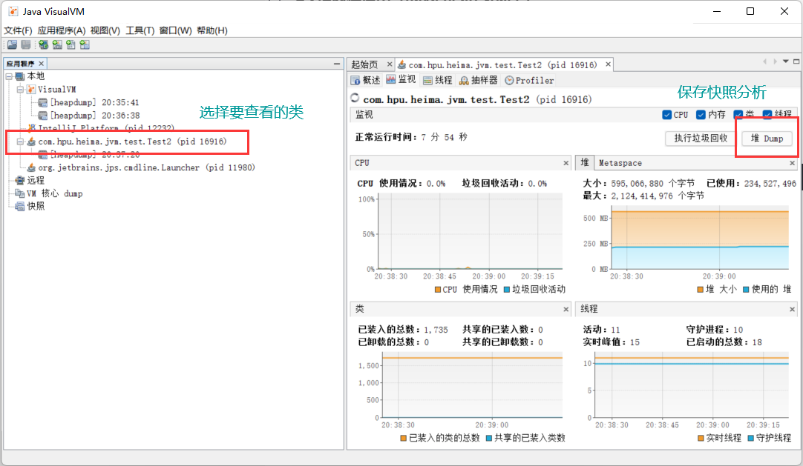Click the Add Application Snapshot toolbar icon
Viewport: 803px width, 466px height.
[x=85, y=45]
